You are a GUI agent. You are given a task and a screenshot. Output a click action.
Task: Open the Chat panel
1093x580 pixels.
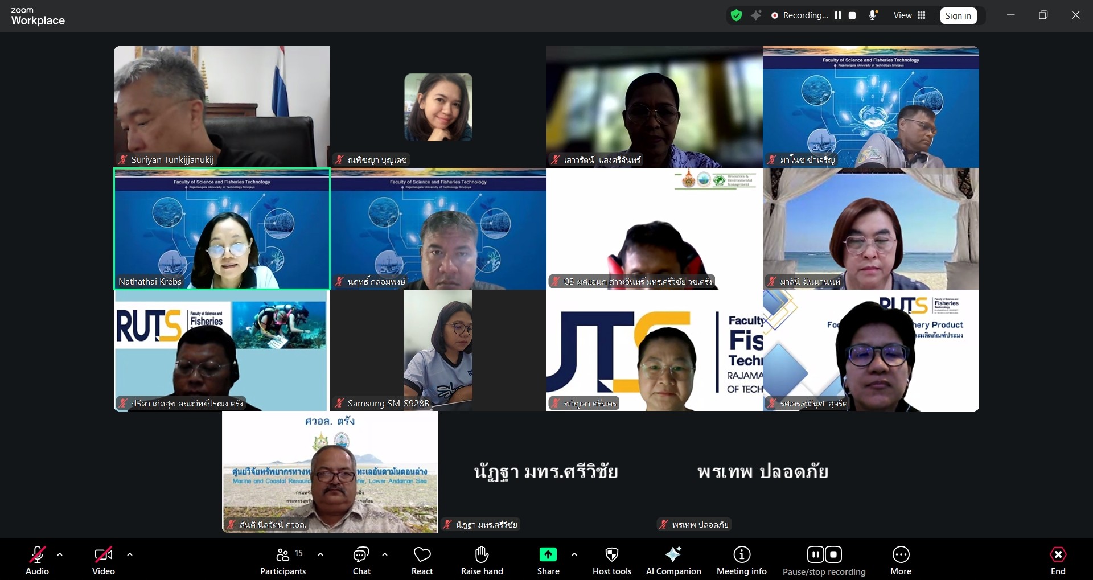(x=361, y=561)
